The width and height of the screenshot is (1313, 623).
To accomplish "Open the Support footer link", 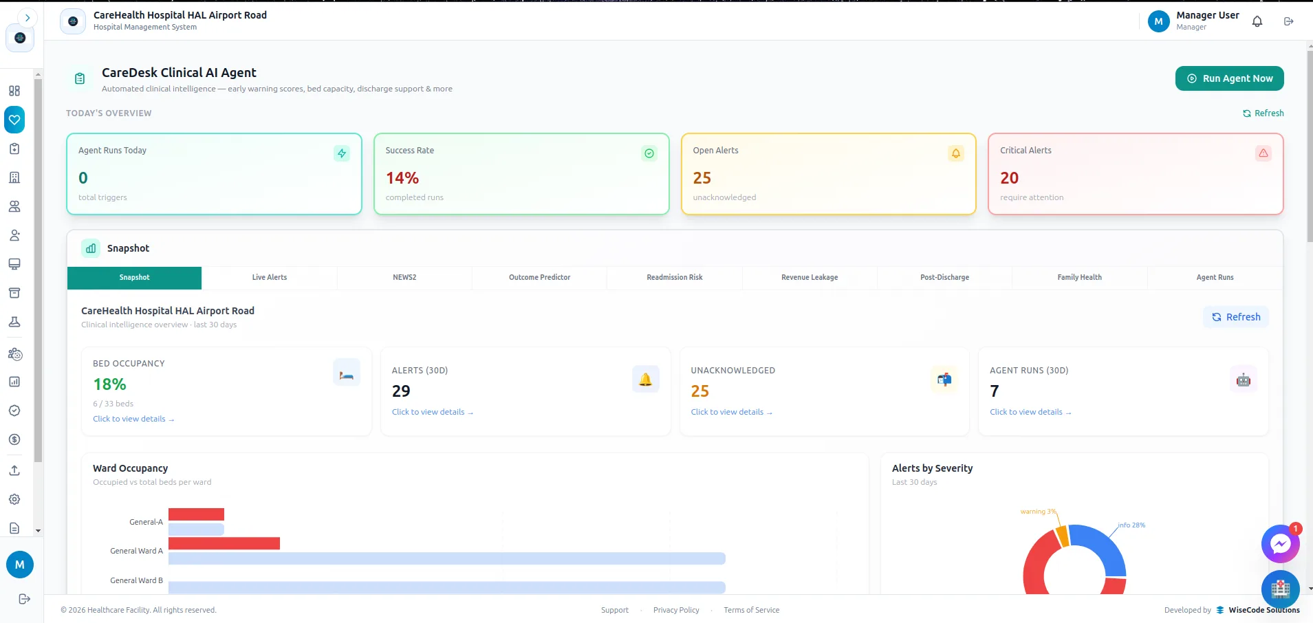I will (615, 610).
